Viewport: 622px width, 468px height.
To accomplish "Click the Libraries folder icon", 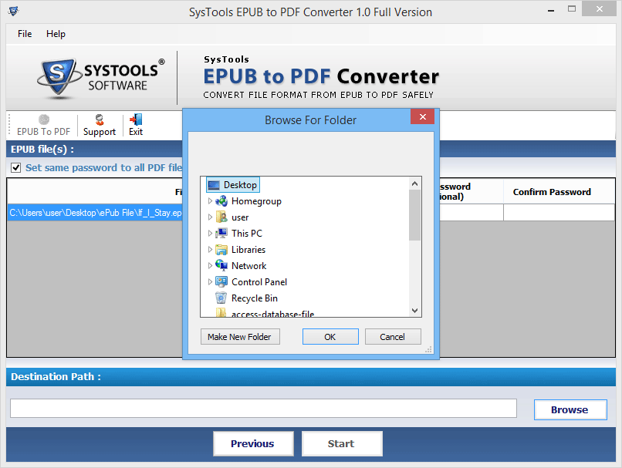I will pyautogui.click(x=221, y=250).
